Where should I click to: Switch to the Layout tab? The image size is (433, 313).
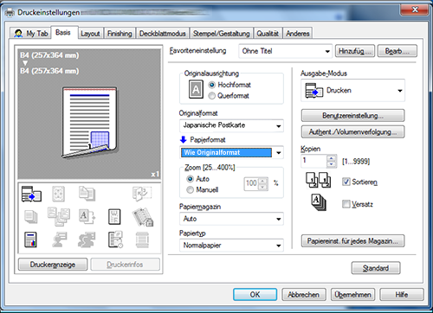tap(90, 34)
